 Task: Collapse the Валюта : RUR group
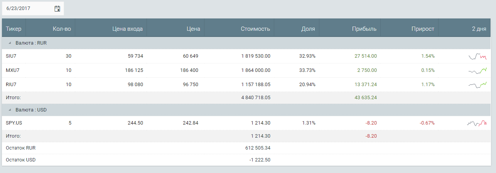tap(10, 43)
